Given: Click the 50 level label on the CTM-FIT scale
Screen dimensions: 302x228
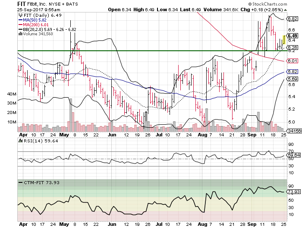Looking at the screenshot, I should pos(291,200).
